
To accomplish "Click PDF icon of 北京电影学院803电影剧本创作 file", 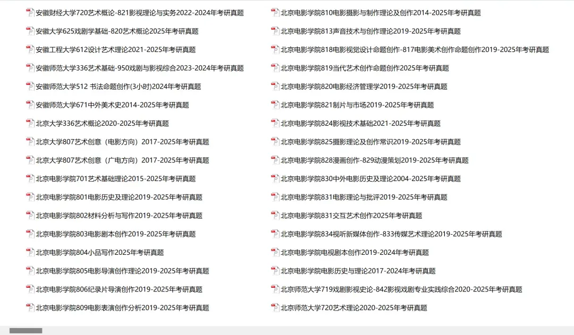I will click(x=30, y=234).
